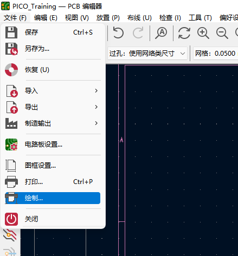Click the 保存 floppy disk icon
The width and height of the screenshot is (238, 256).
(11, 32)
